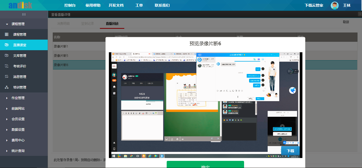The image size is (362, 168).
Task: Click the sidebar collapse handle icon
Action: pyautogui.click(x=24, y=15)
